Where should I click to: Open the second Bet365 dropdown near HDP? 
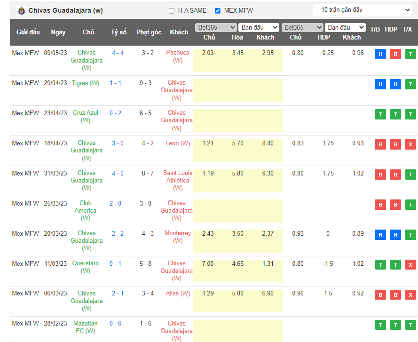[302, 28]
